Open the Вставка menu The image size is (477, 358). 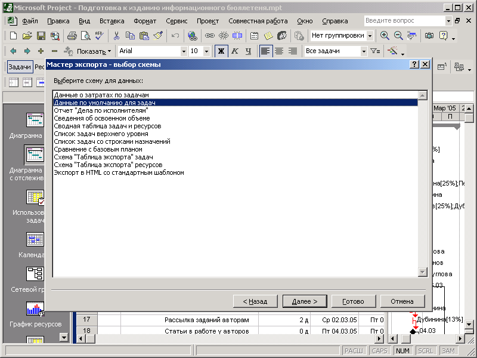(x=111, y=21)
